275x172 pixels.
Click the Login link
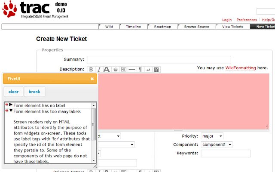click(227, 20)
